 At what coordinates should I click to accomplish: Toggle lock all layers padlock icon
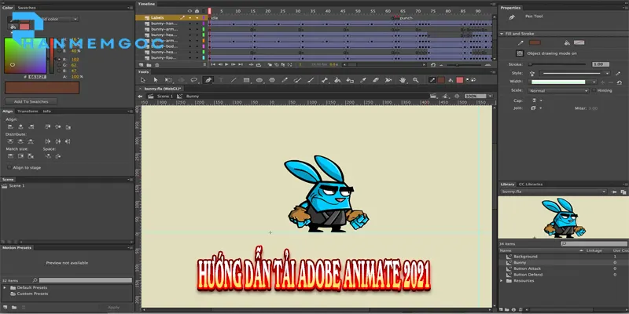197,11
